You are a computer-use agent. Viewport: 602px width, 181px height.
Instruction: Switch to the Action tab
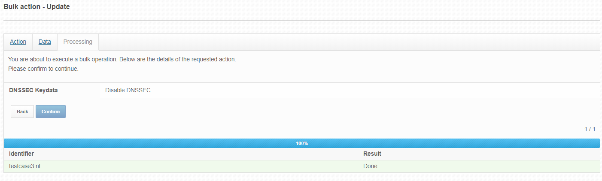coord(18,42)
